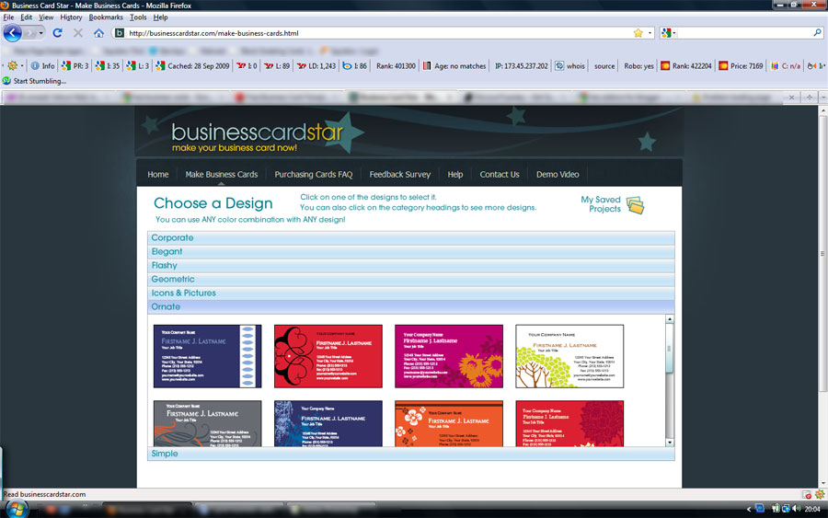Go to Home in site navigation
828x518 pixels.
(158, 174)
